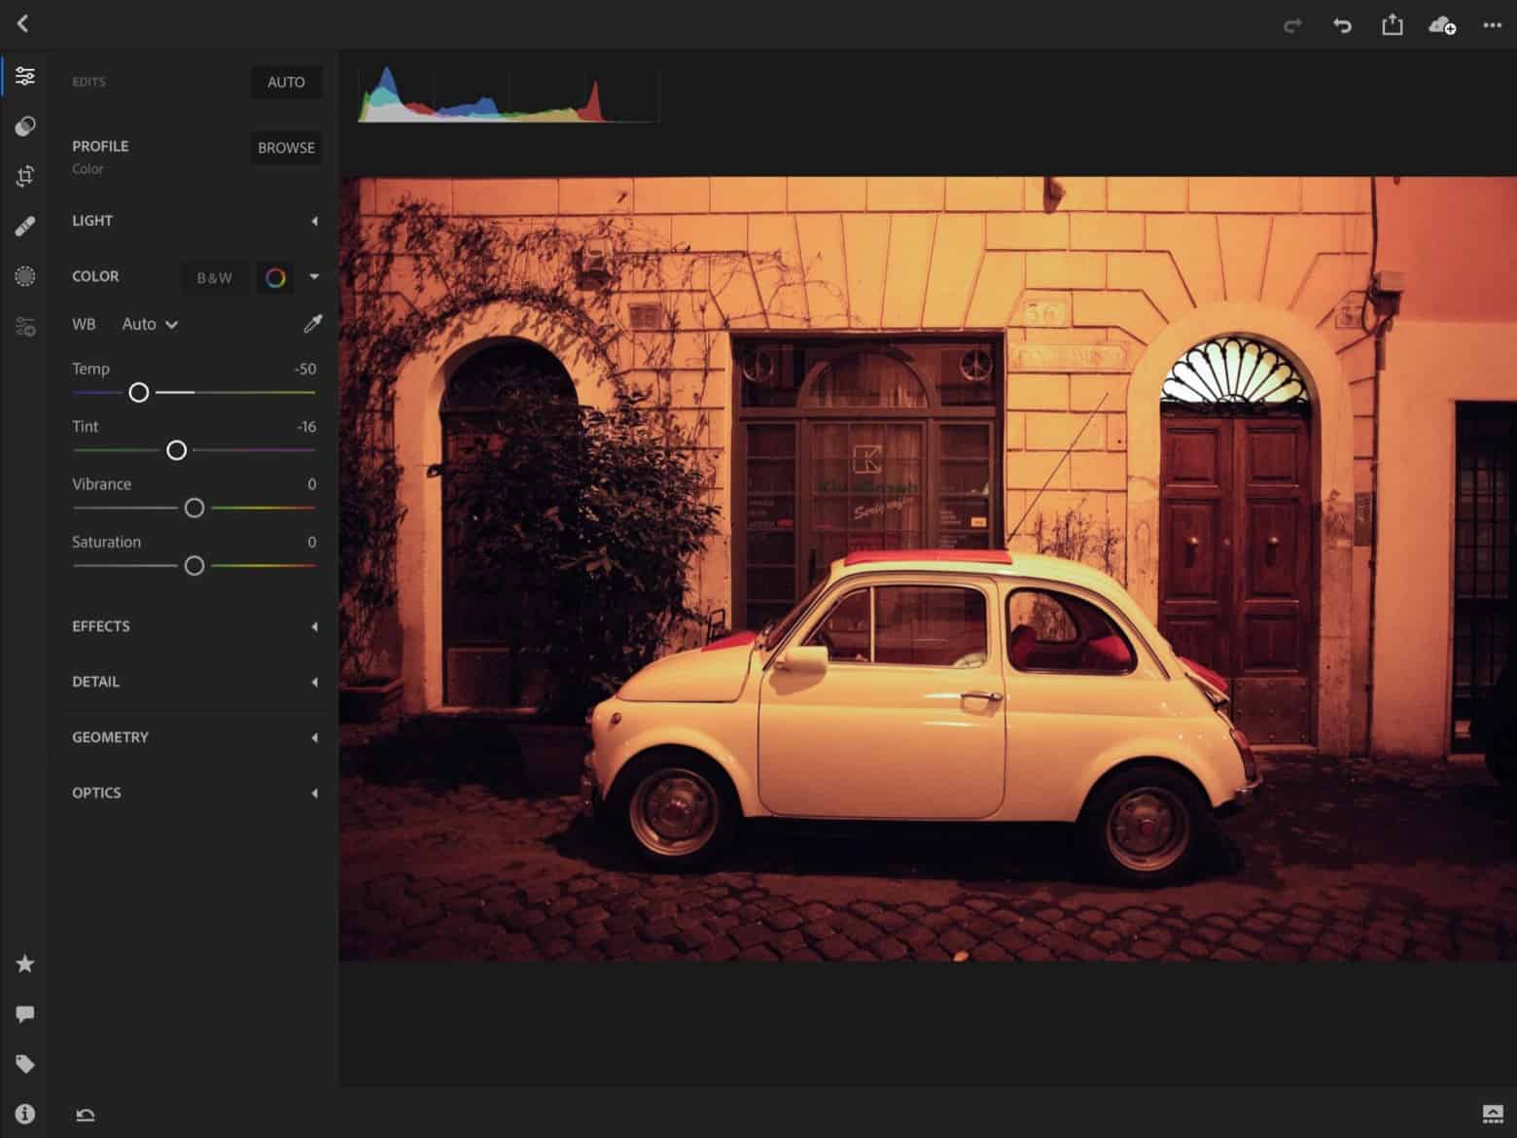Undo the last edit

tap(1342, 25)
